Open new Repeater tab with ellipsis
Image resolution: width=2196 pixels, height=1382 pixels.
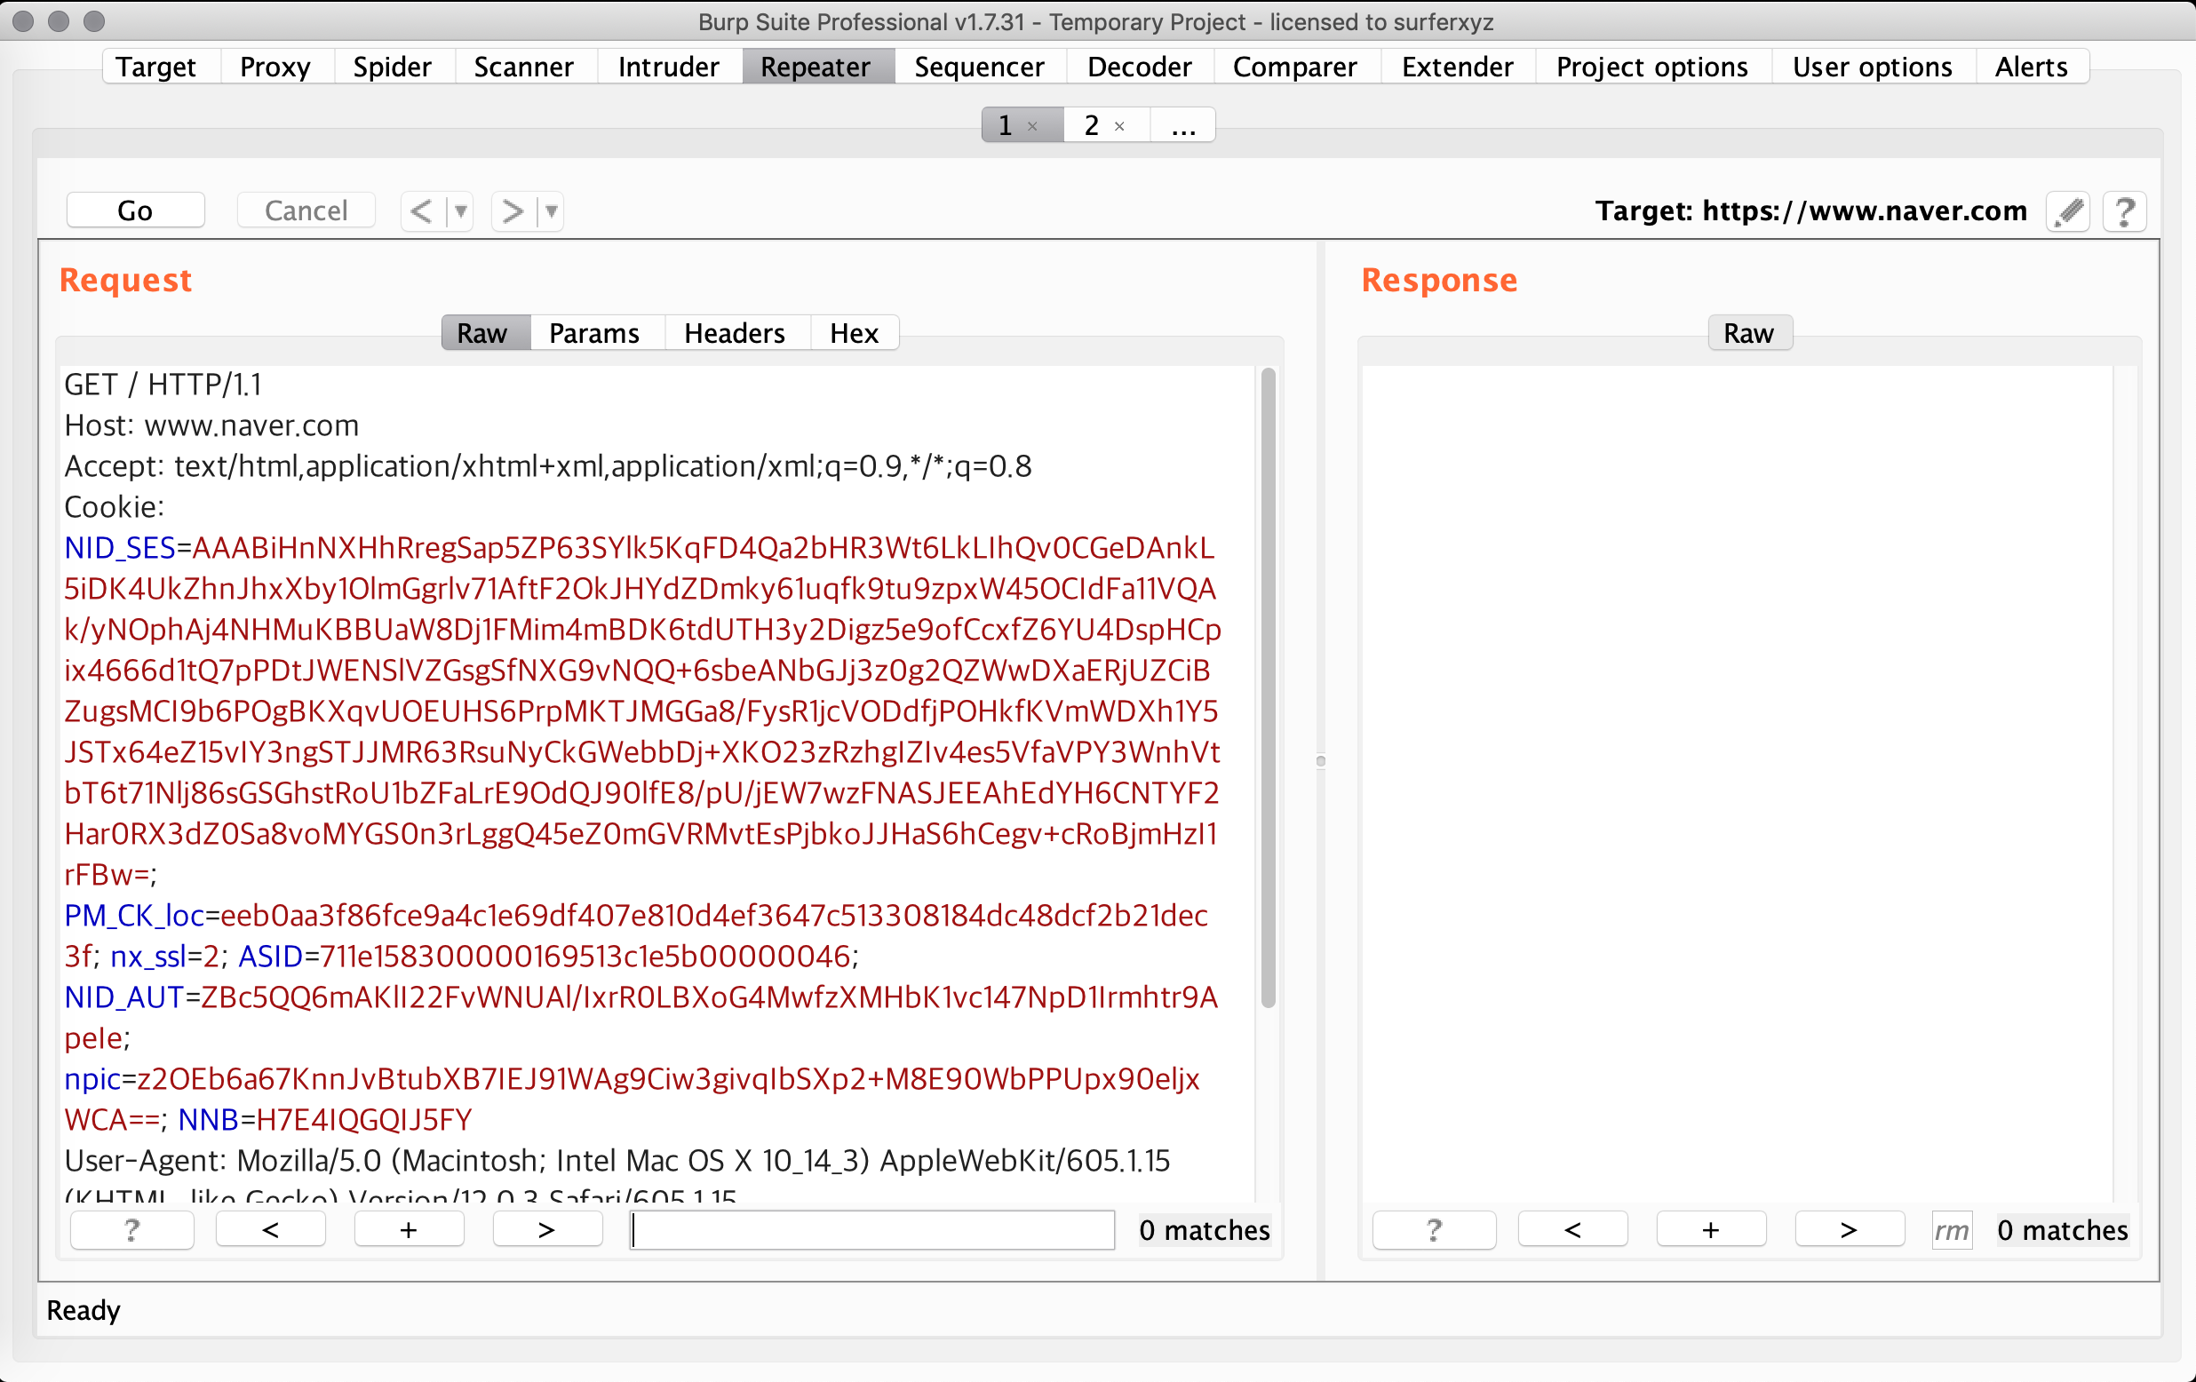pyautogui.click(x=1182, y=126)
